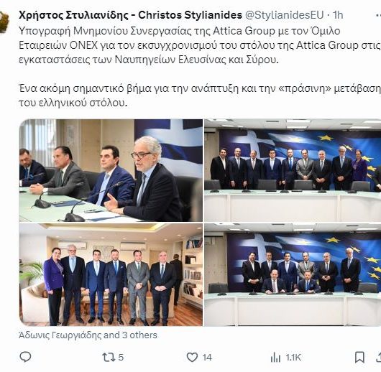Open top-right group photo with EU flag
The height and width of the screenshot is (372, 381).
pos(293,170)
